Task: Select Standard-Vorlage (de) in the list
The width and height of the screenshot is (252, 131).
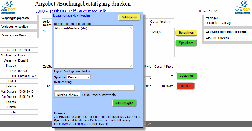Action: [71, 29]
